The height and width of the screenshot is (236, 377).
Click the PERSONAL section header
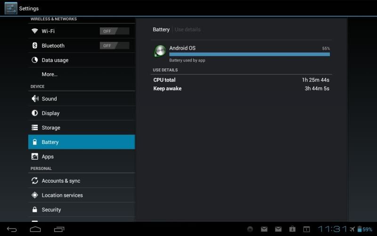coord(41,169)
